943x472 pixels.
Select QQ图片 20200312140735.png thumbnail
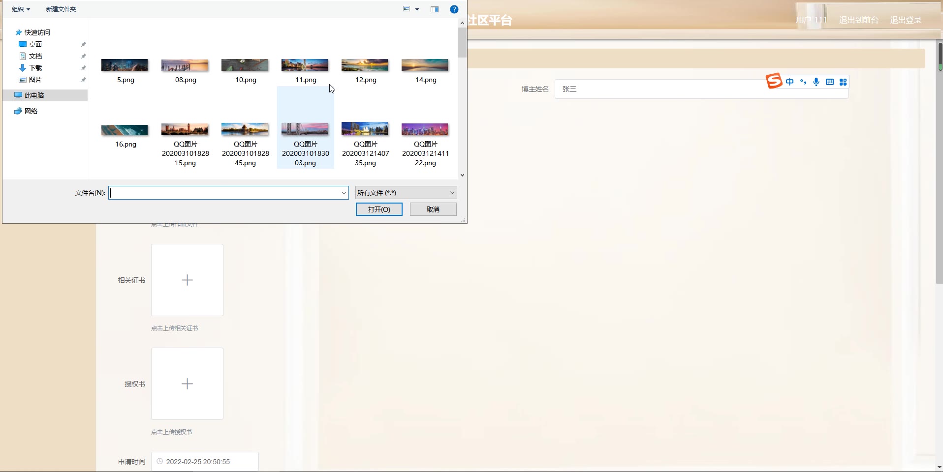[x=365, y=129]
